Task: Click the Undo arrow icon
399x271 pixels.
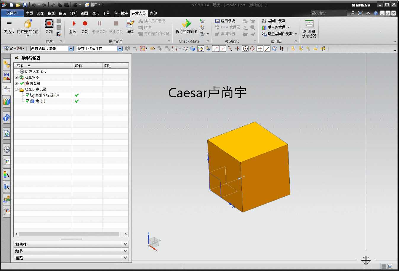Action: (x=33, y=5)
